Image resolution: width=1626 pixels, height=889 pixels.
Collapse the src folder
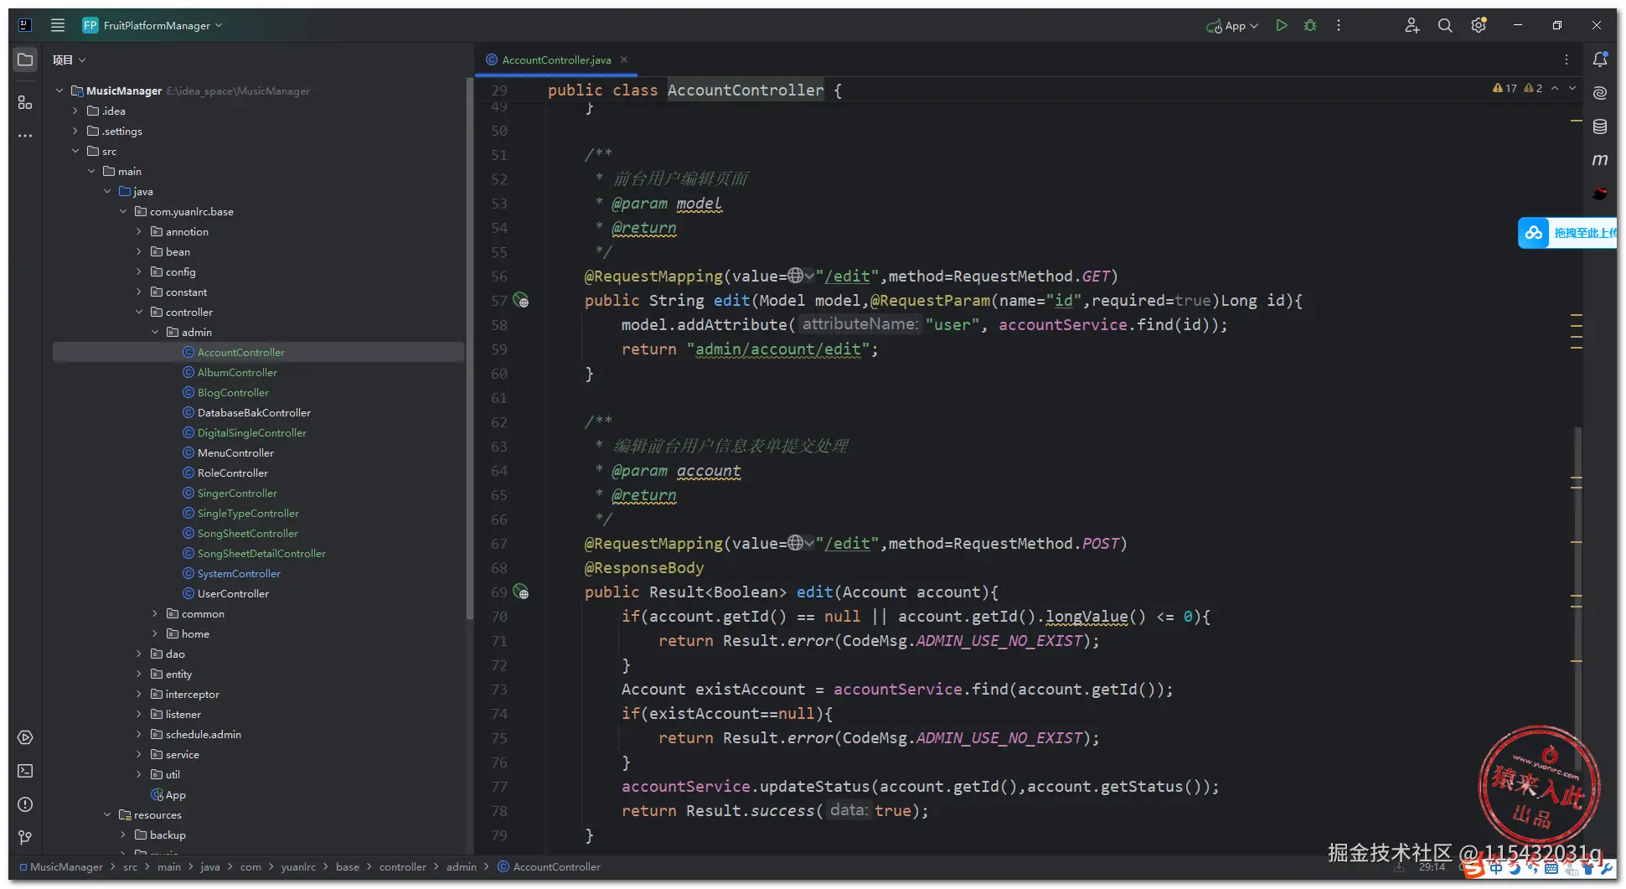pyautogui.click(x=75, y=151)
